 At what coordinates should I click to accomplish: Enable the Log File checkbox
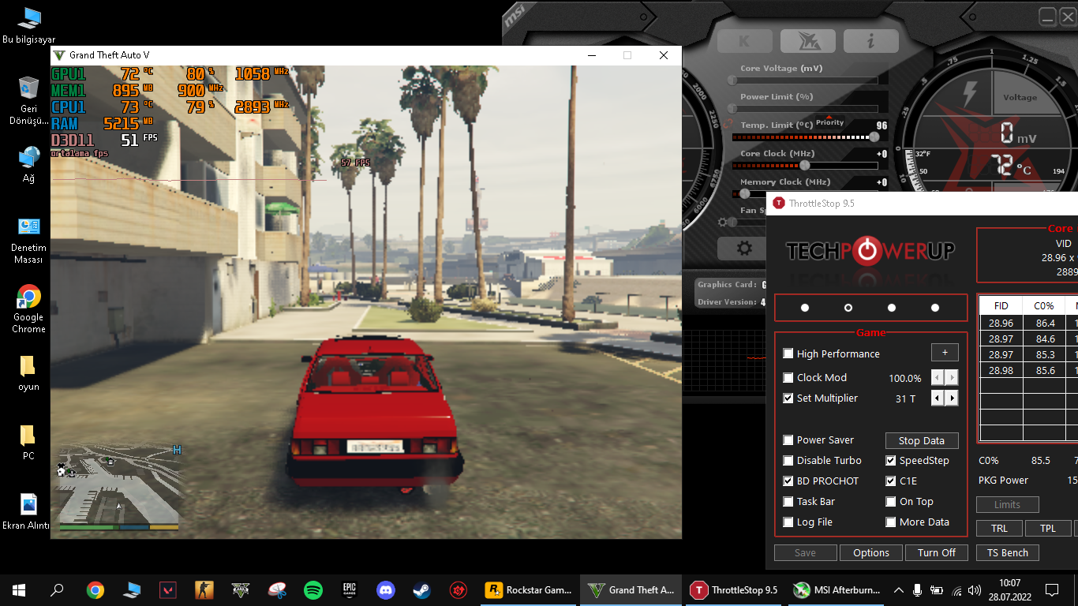788,522
